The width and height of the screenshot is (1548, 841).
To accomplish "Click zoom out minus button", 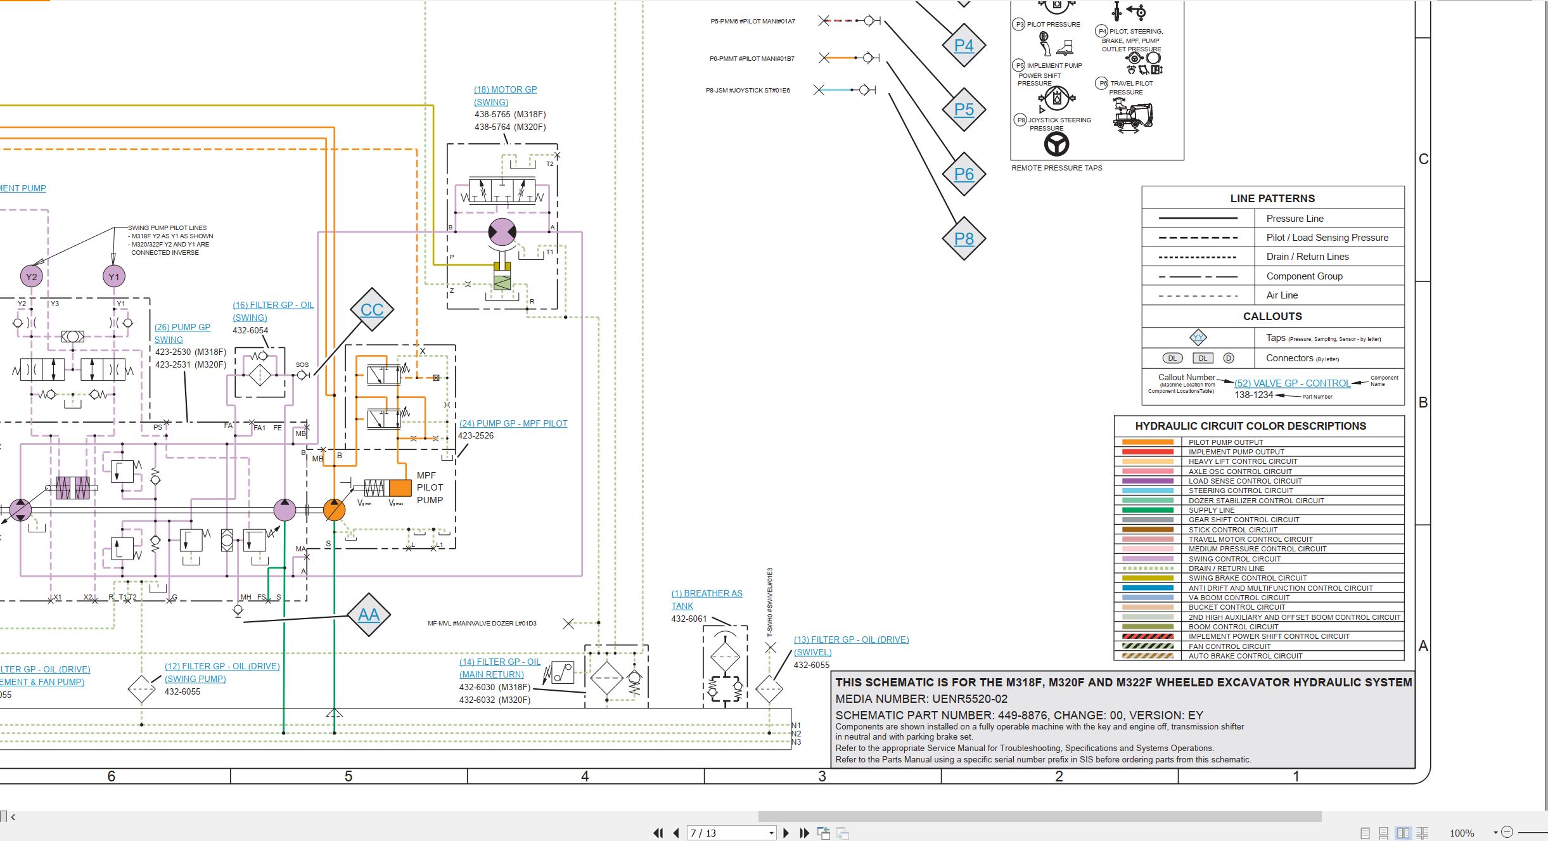I will 1507,832.
